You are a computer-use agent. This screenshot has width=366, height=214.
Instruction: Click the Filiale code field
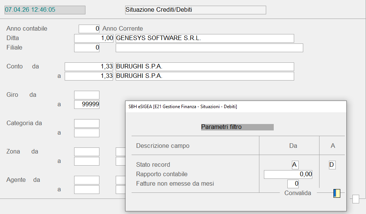point(87,48)
